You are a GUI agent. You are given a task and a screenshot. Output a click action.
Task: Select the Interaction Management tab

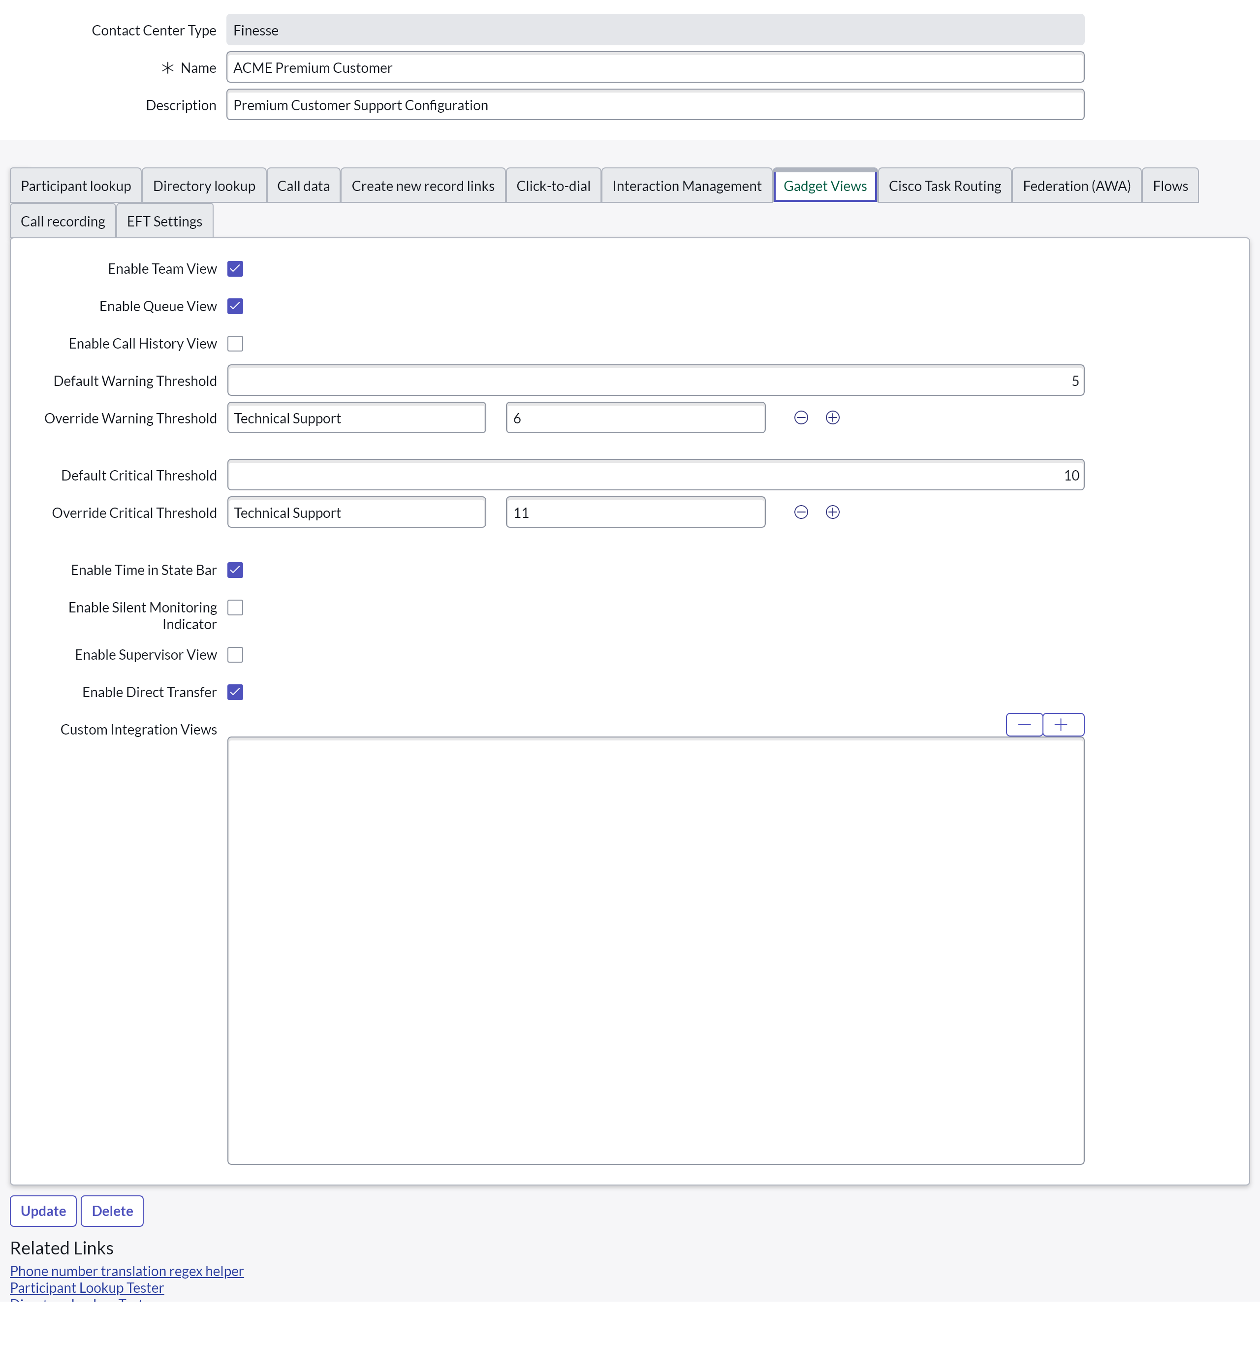(x=687, y=186)
